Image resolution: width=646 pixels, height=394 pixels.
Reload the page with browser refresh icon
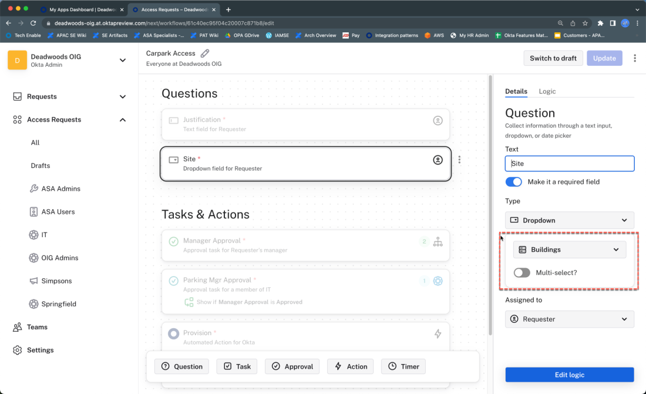click(33, 23)
